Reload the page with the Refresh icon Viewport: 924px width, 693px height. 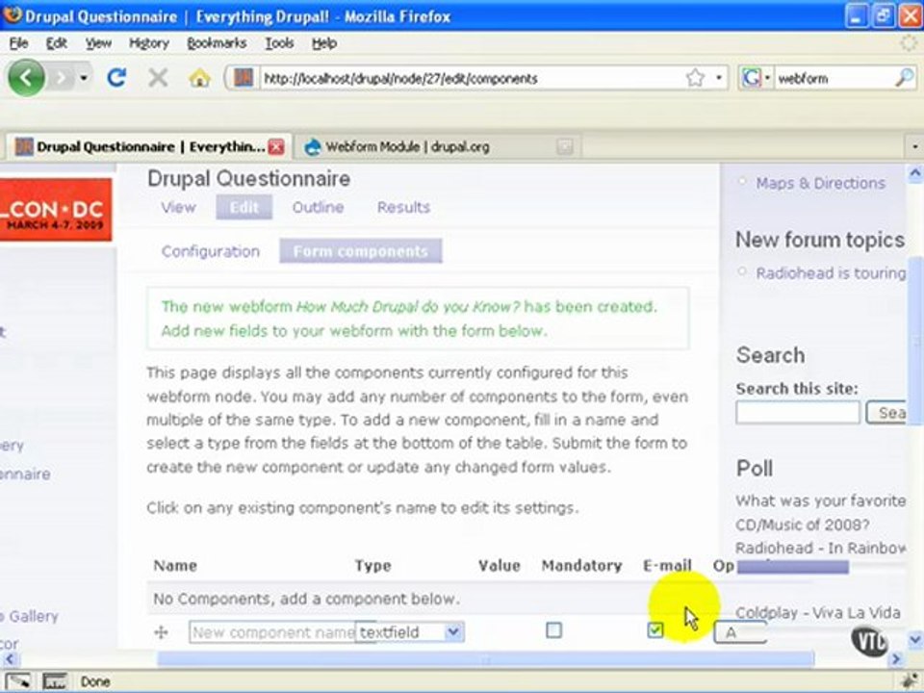click(116, 78)
